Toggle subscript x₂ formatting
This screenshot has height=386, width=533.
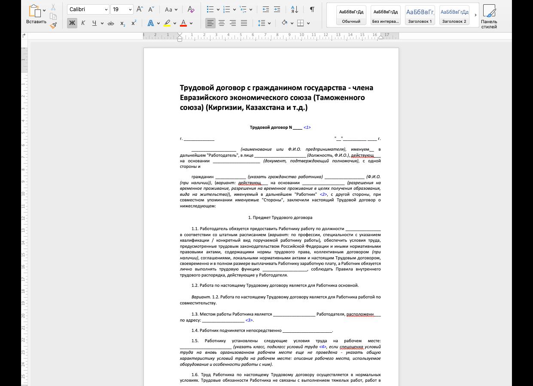[122, 23]
